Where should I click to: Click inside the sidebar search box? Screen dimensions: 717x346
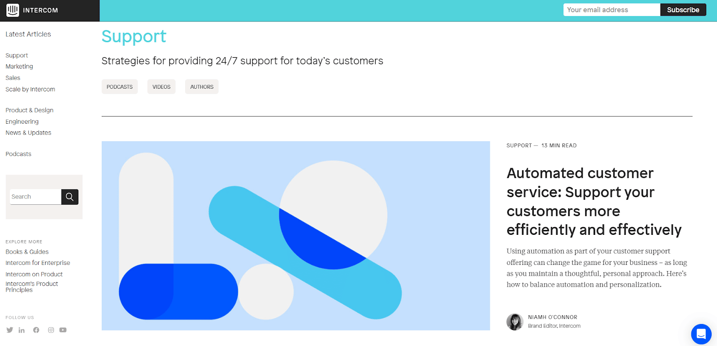(x=35, y=196)
